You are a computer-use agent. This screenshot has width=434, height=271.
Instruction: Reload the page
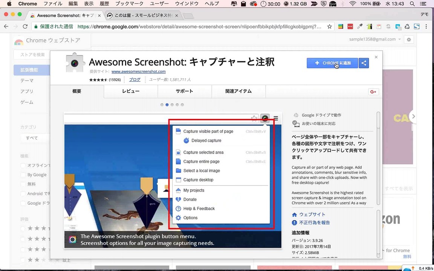coord(25,27)
